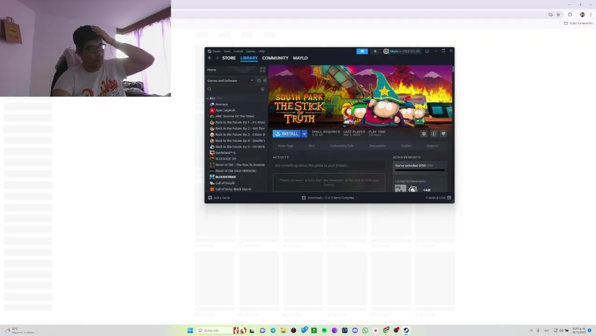Collapse the ALL games category

pyautogui.click(x=208, y=98)
